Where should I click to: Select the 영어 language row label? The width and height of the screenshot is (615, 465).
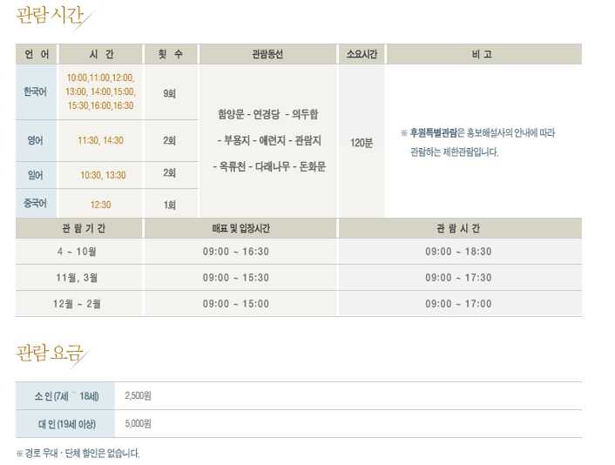click(x=36, y=140)
